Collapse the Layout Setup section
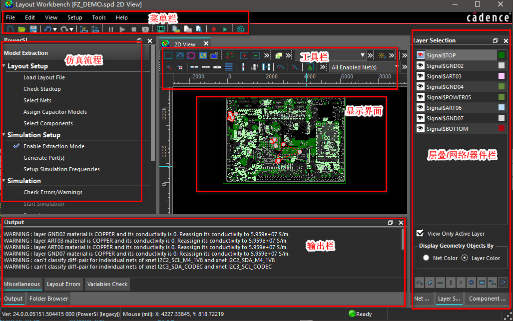513x321 pixels. click(4, 66)
